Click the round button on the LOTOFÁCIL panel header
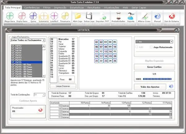The height and width of the screenshot is (134, 186). point(176,30)
